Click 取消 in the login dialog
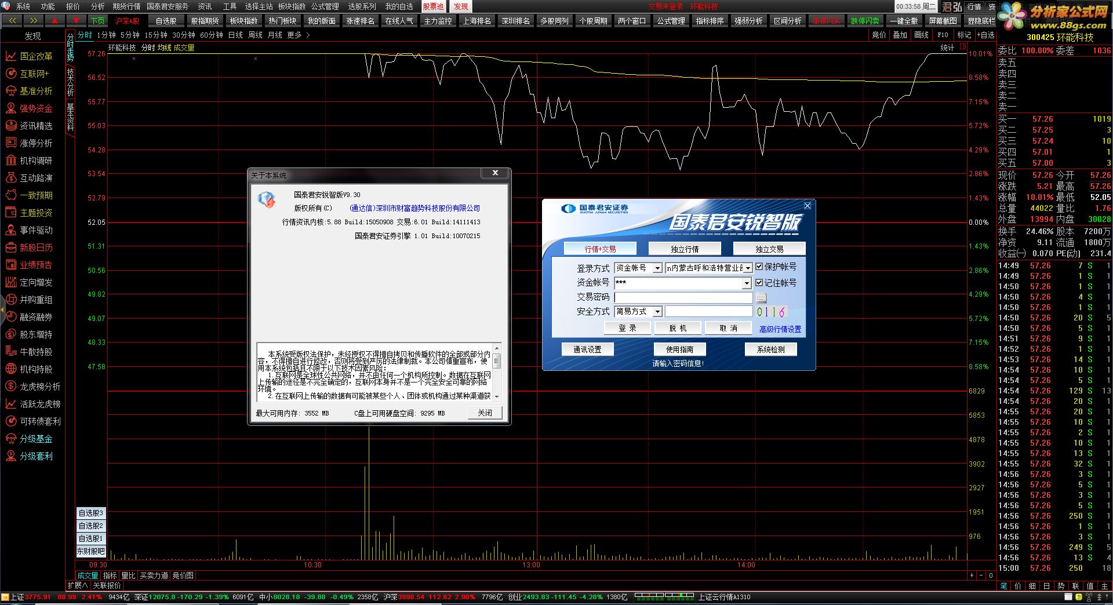This screenshot has width=1113, height=605. click(x=728, y=328)
